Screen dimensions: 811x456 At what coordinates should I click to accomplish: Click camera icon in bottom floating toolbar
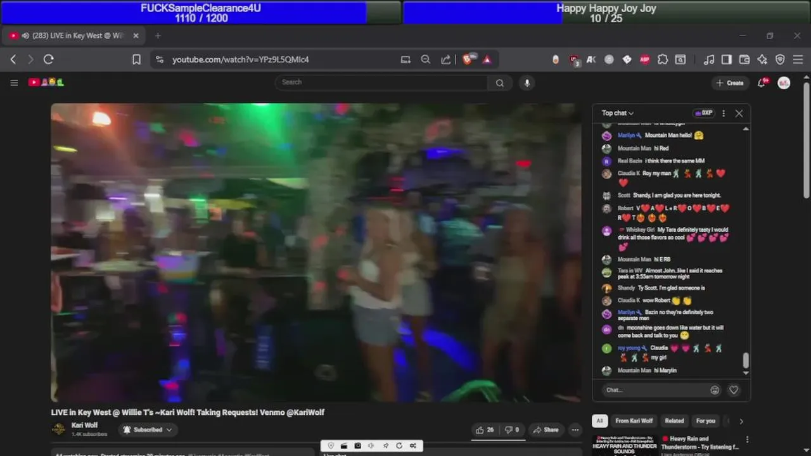pos(357,446)
